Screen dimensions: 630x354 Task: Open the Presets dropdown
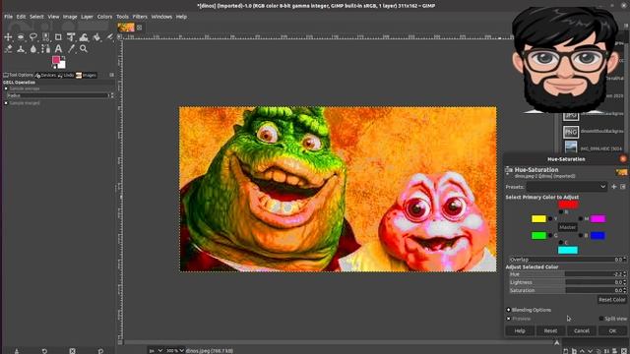tap(567, 187)
